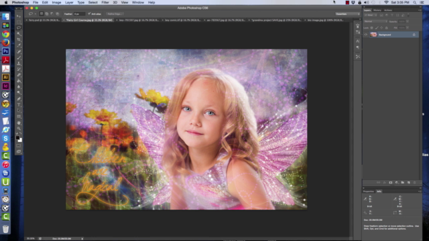The width and height of the screenshot is (429, 241).
Task: Toggle Lock all padlock icon
Action: tap(386, 28)
